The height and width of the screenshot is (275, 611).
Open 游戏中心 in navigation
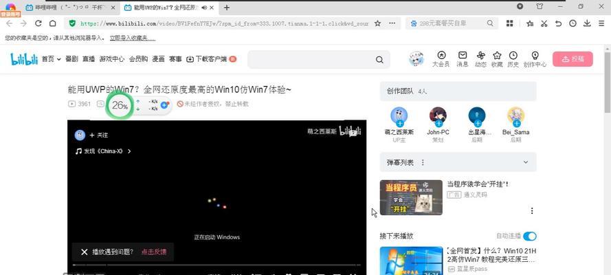[x=112, y=59]
